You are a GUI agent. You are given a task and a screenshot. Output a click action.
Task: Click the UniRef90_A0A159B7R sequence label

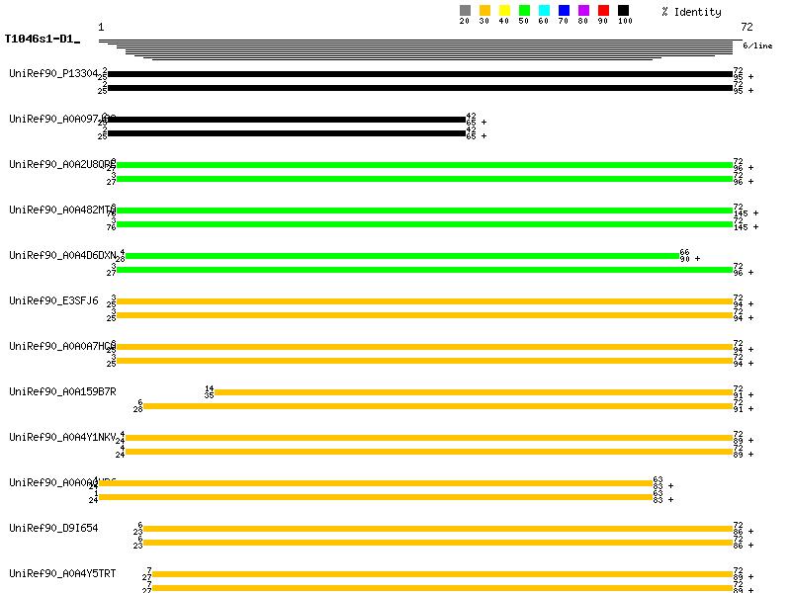point(62,391)
